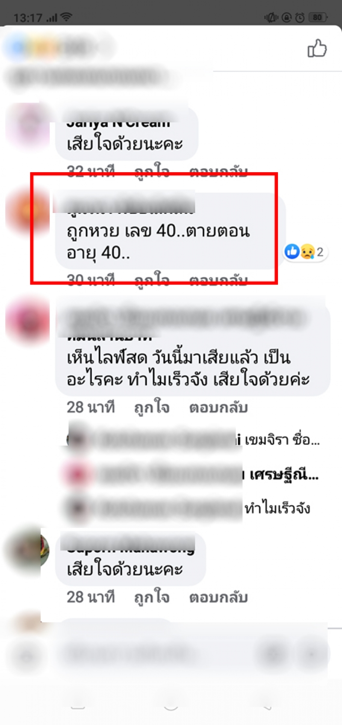Image resolution: width=342 pixels, height=725 pixels.
Task: Tap the battery indicator showing 80
Action: (x=319, y=18)
